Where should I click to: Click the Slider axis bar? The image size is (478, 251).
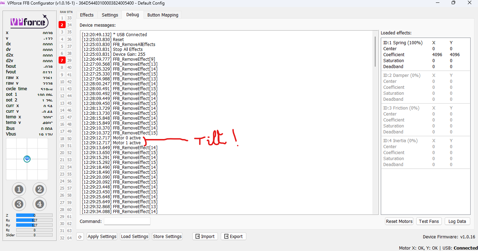[34, 235]
